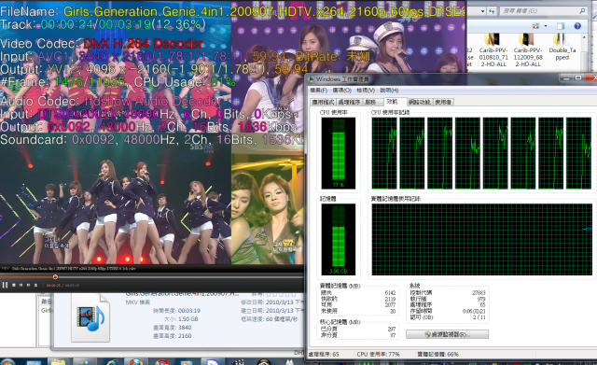Click the seek bar knob on the player timeline
Screen dimensions: 597x365
pos(55,277)
